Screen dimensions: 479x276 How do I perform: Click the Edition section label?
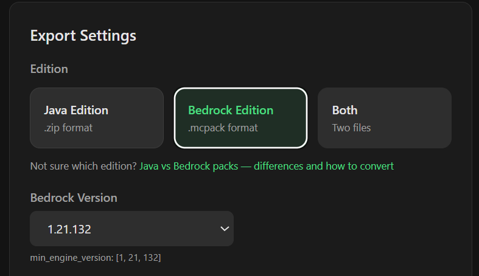49,69
